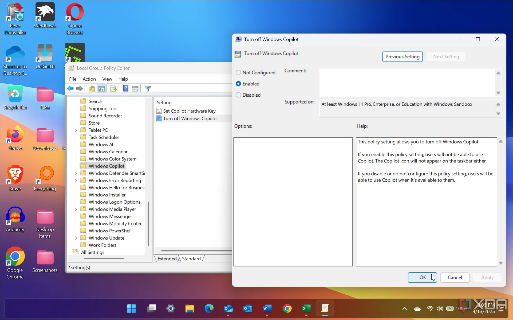Select the Disabled radio button
Viewport: 513px width, 320px height.
tap(238, 95)
